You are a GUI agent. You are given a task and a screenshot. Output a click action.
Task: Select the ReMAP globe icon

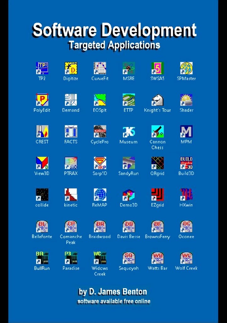pyautogui.click(x=100, y=194)
